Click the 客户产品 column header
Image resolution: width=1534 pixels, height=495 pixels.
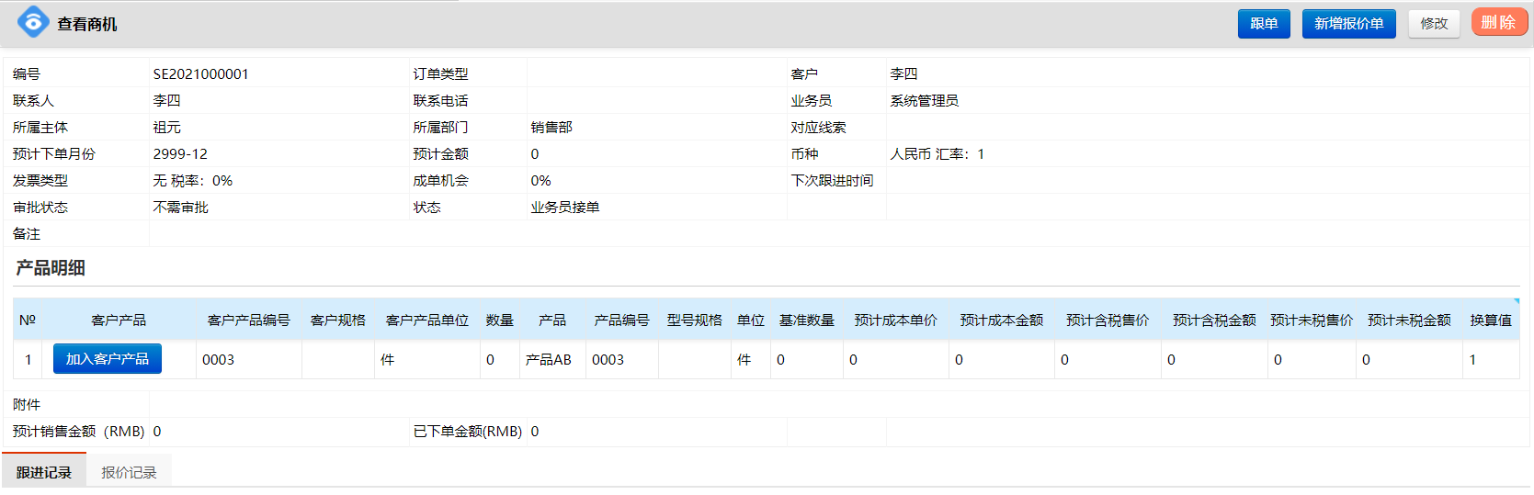coord(119,321)
